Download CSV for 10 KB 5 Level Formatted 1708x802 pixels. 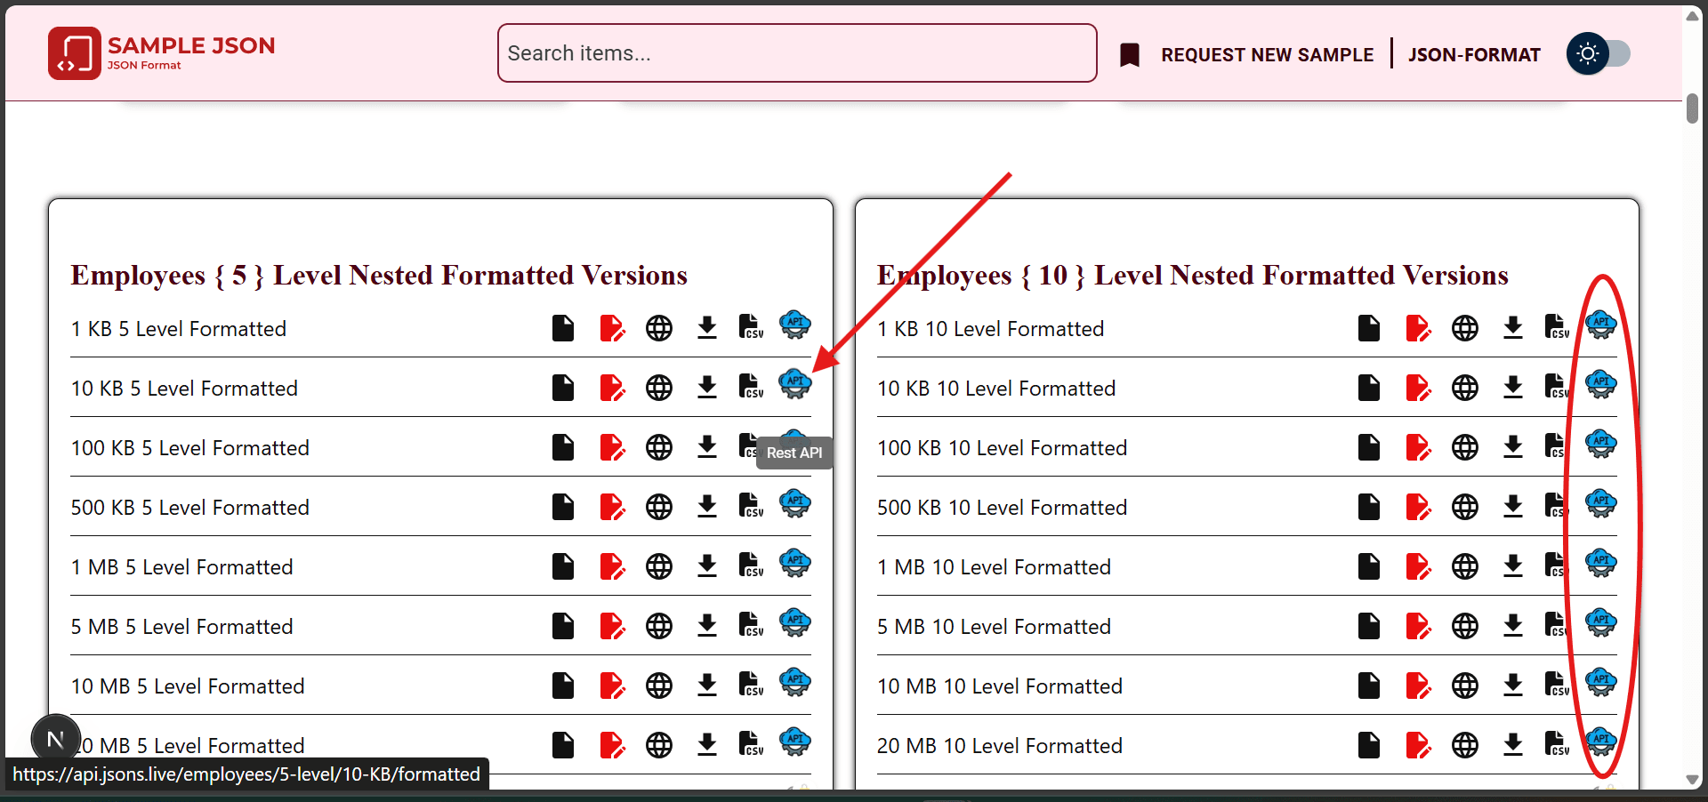[751, 387]
